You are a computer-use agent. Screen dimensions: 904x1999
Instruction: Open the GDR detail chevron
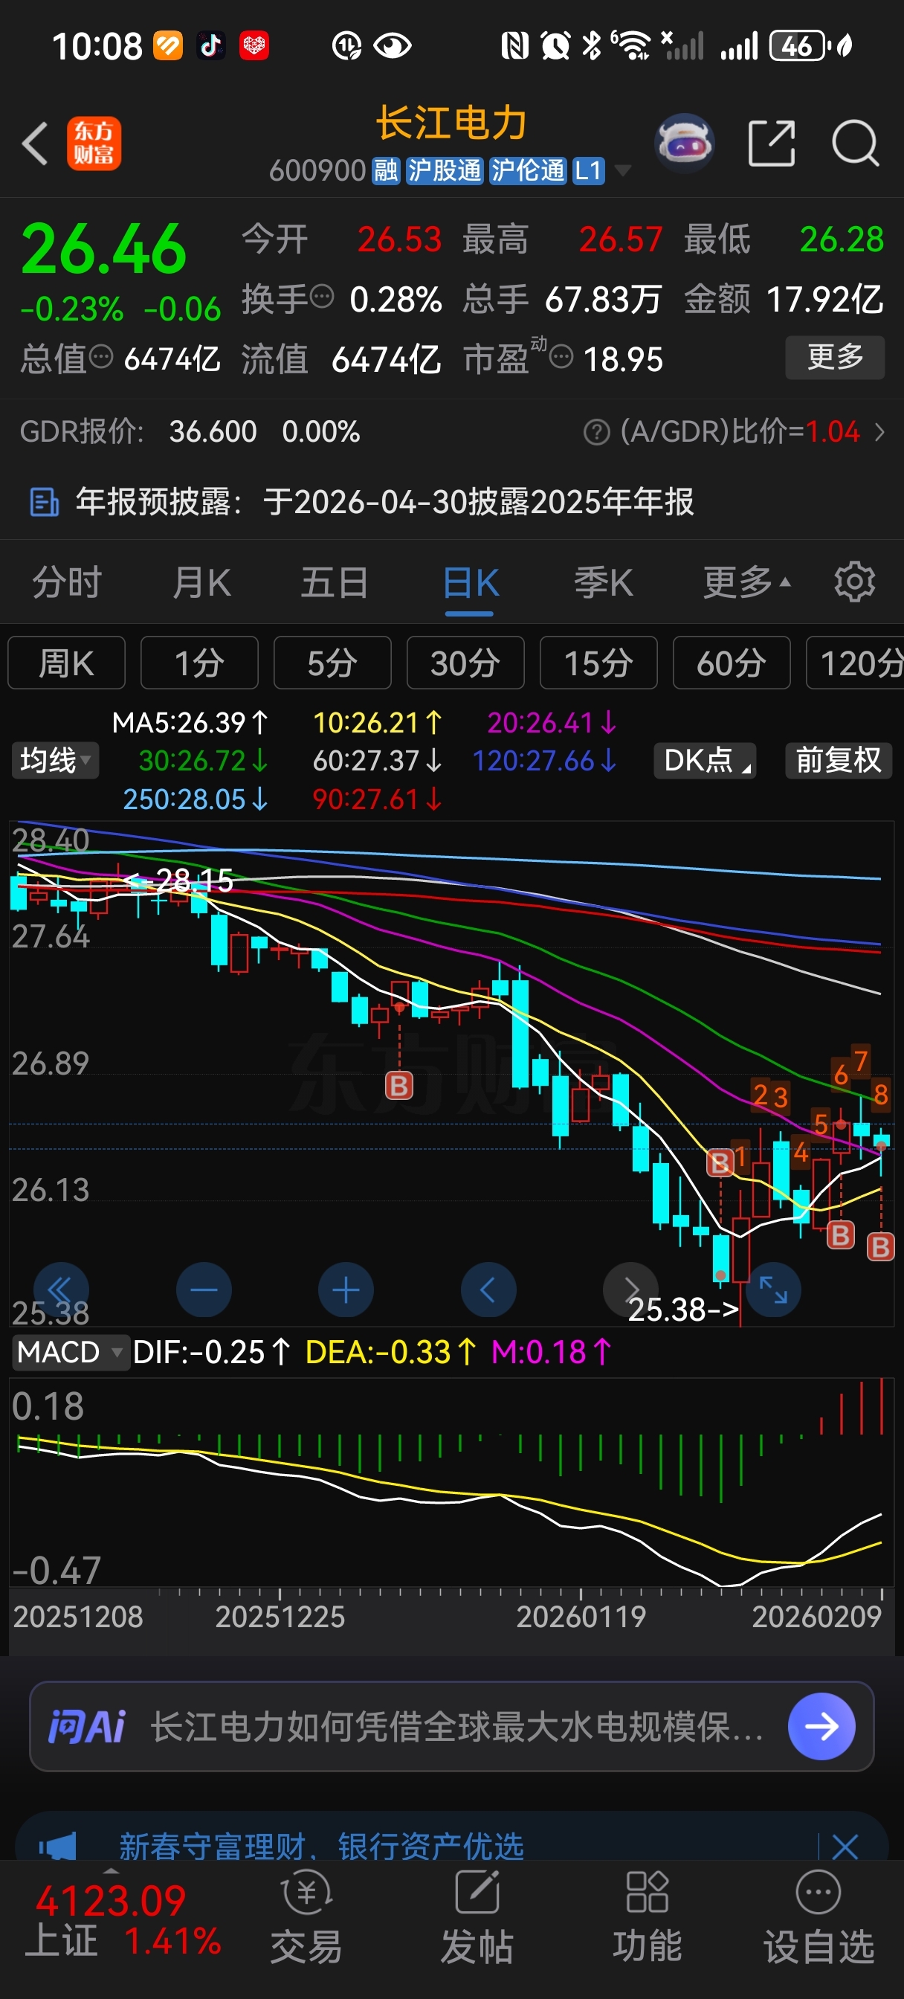coord(879,431)
